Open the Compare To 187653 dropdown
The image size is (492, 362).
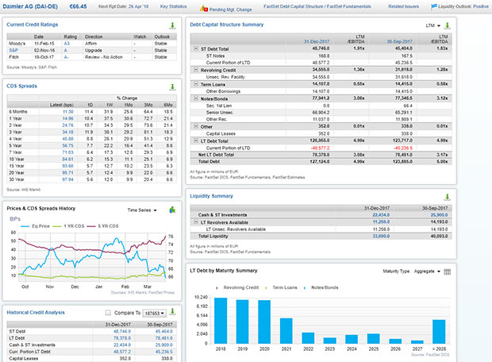click(x=155, y=313)
